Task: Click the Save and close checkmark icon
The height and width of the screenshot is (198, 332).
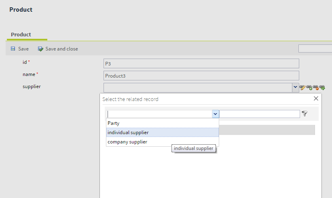Action: coord(40,49)
